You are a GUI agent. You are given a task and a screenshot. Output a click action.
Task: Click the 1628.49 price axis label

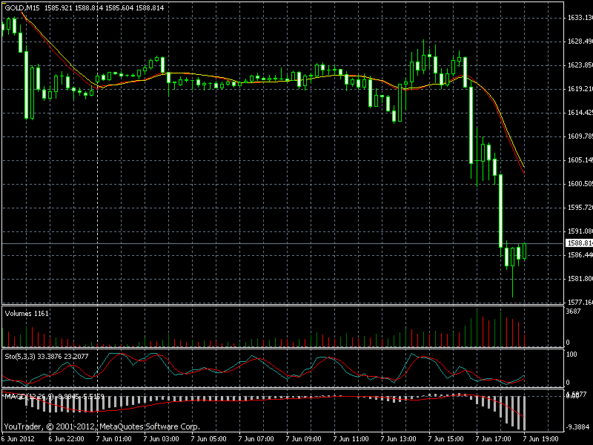point(580,42)
